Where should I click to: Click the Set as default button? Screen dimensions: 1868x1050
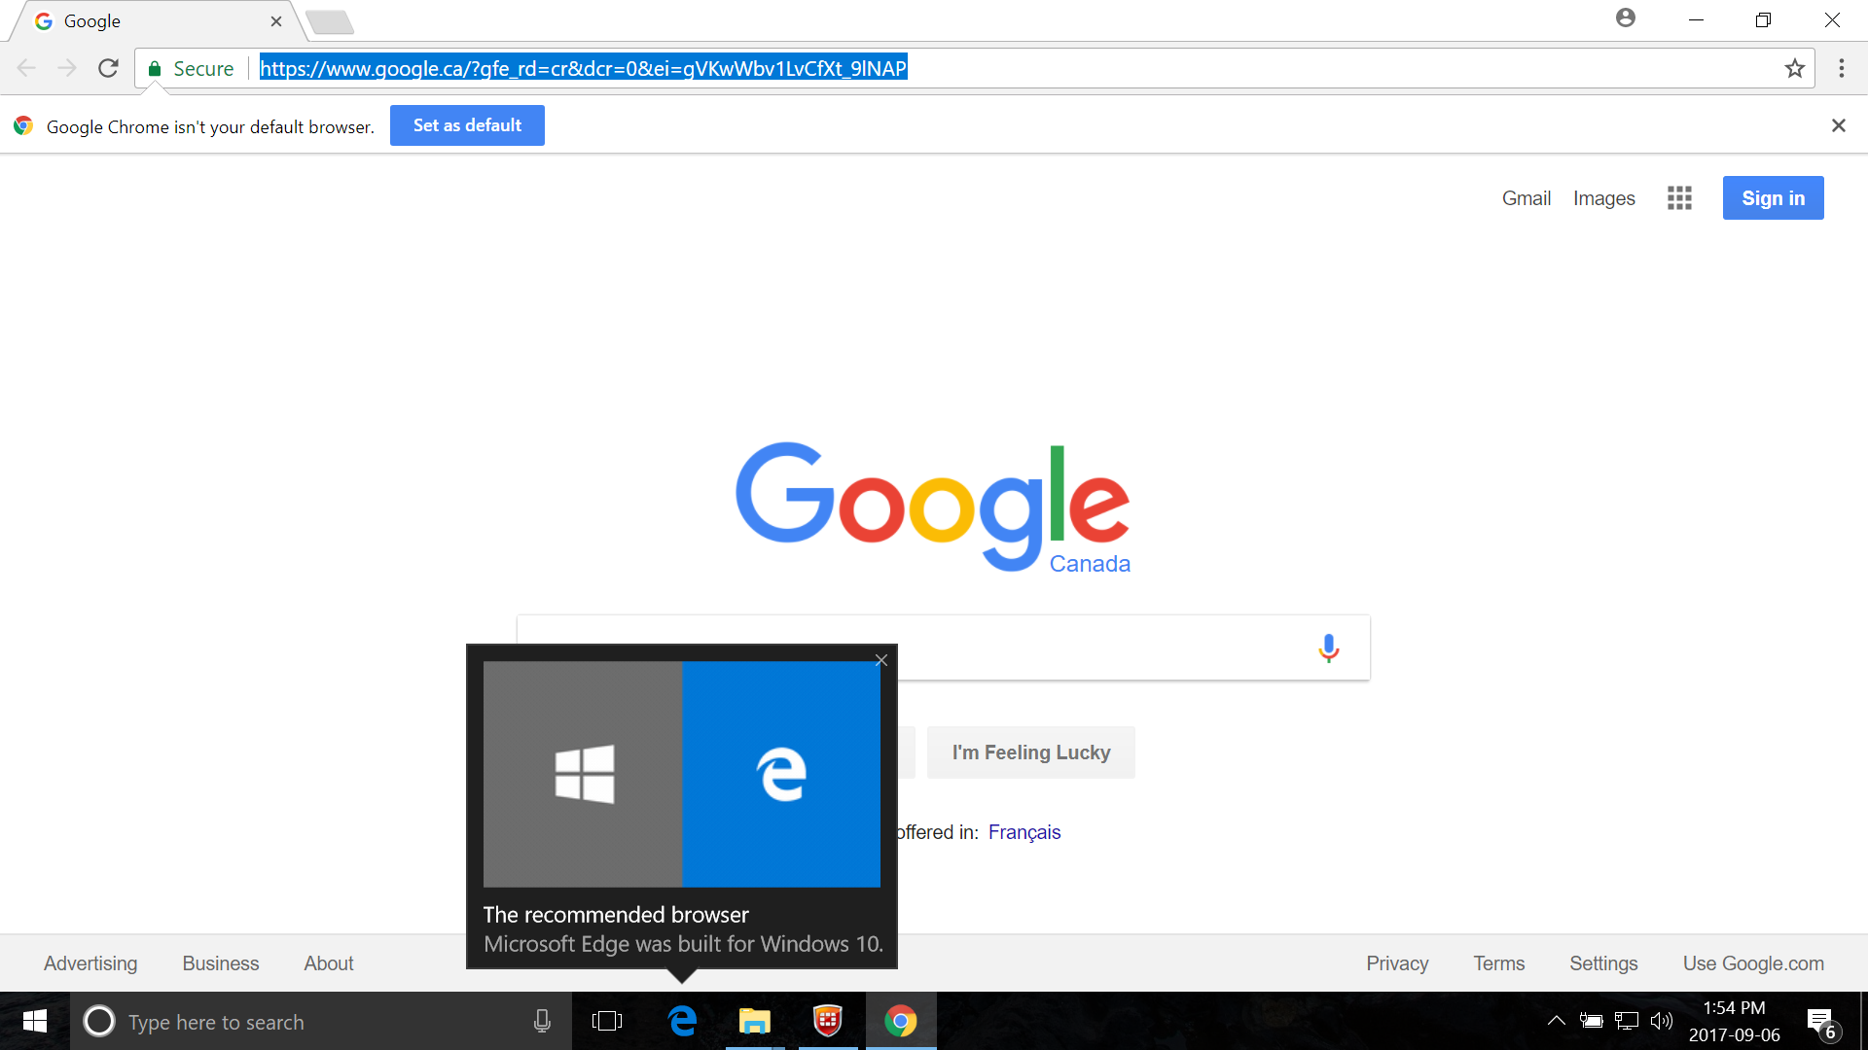tap(467, 125)
